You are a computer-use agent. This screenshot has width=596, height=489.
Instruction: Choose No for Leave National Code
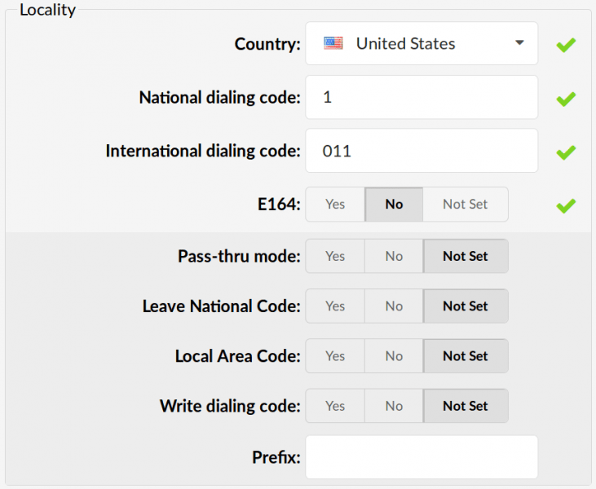(x=394, y=306)
